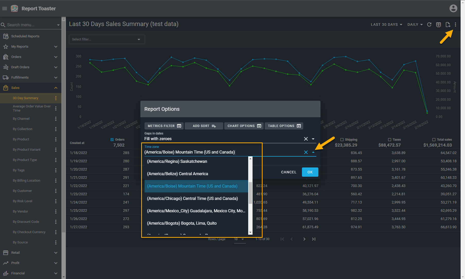Open Scheduled Reports in sidebar
Image resolution: width=465 pixels, height=279 pixels.
[x=25, y=36]
